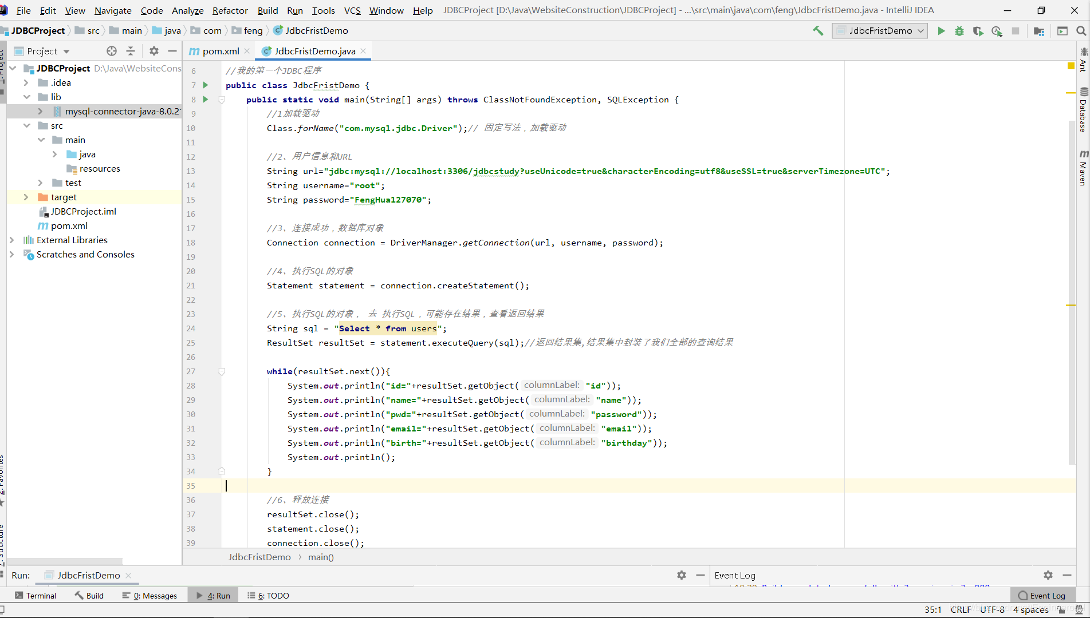Collapse all in Project panel
The image size is (1090, 618).
tap(131, 51)
